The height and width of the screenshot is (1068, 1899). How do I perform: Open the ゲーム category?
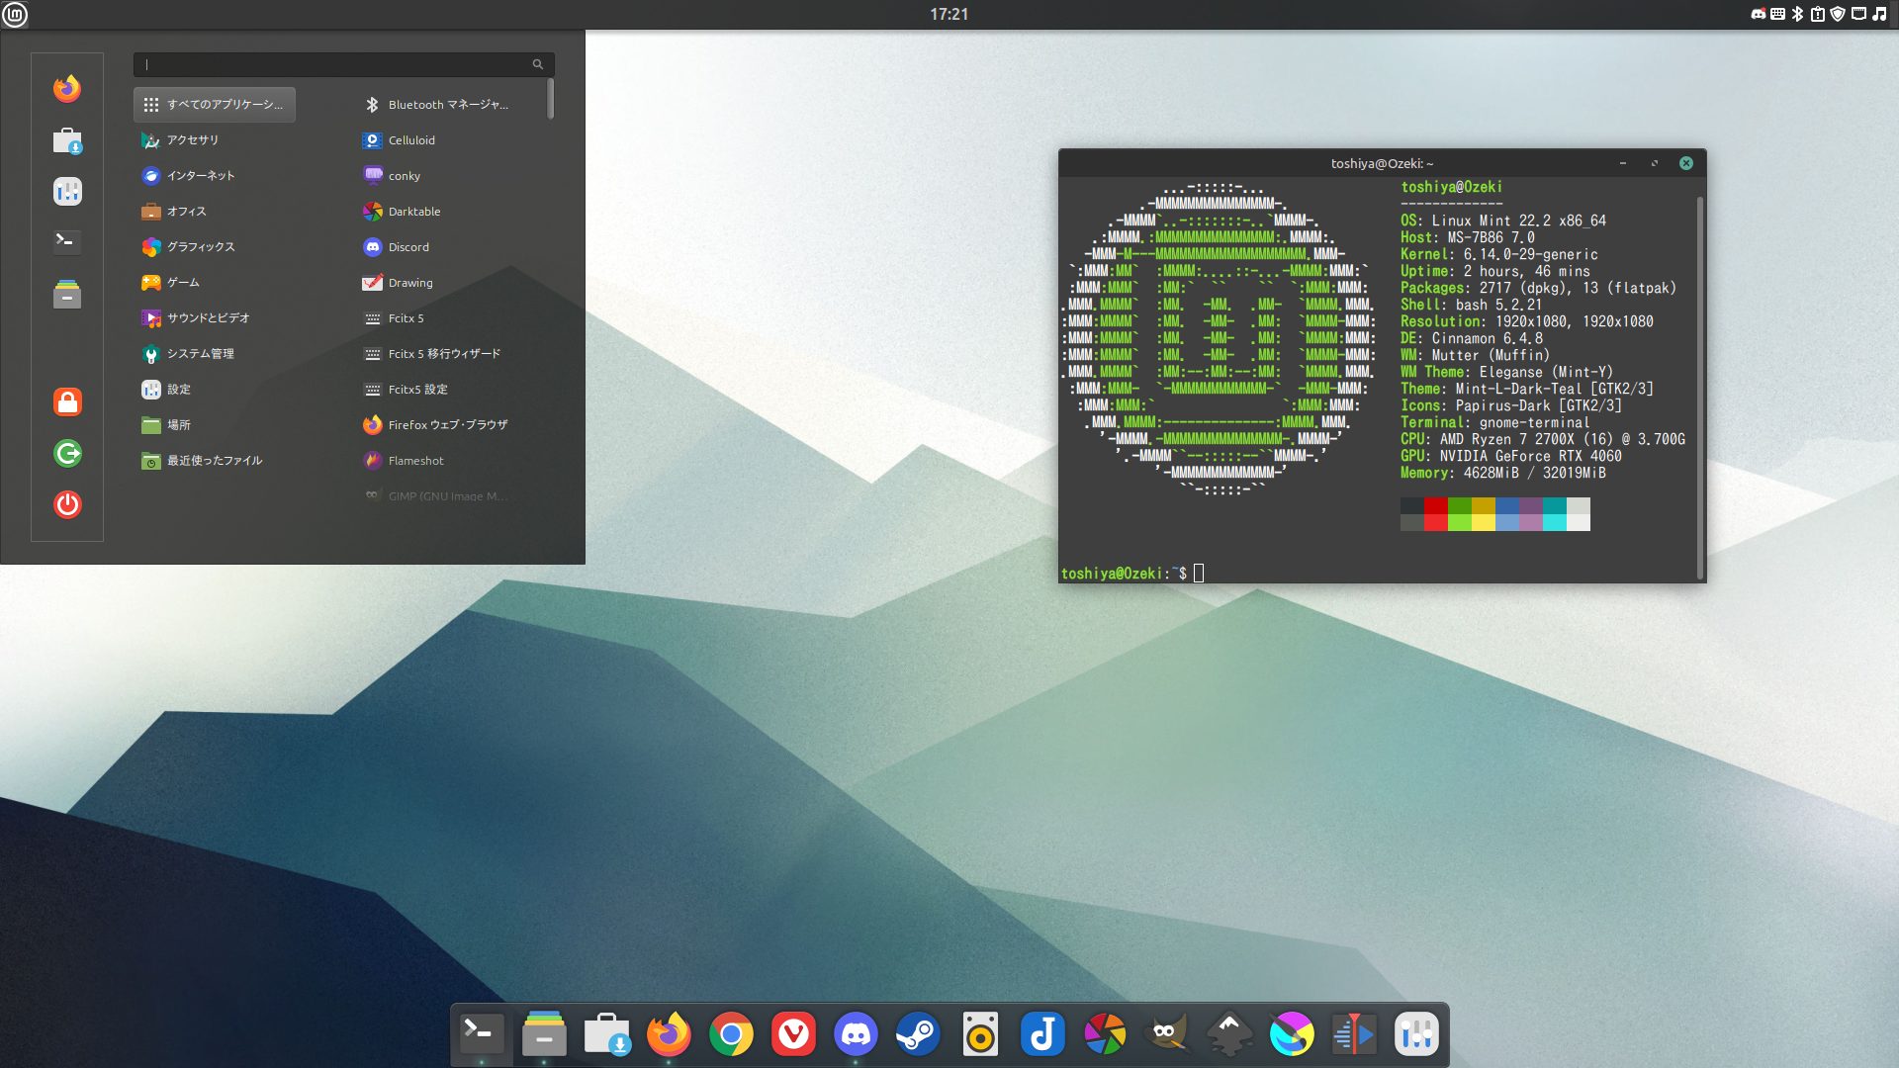183,283
